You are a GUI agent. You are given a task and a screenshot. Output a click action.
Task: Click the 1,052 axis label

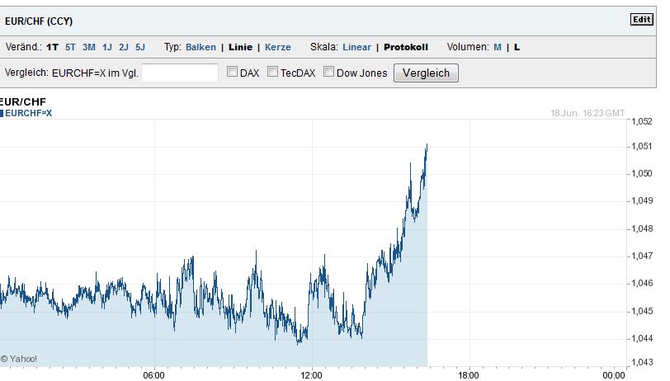[x=642, y=121]
